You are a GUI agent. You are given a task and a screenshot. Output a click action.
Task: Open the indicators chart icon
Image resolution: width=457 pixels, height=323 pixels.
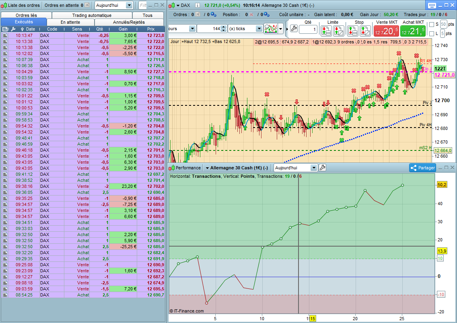271,29
